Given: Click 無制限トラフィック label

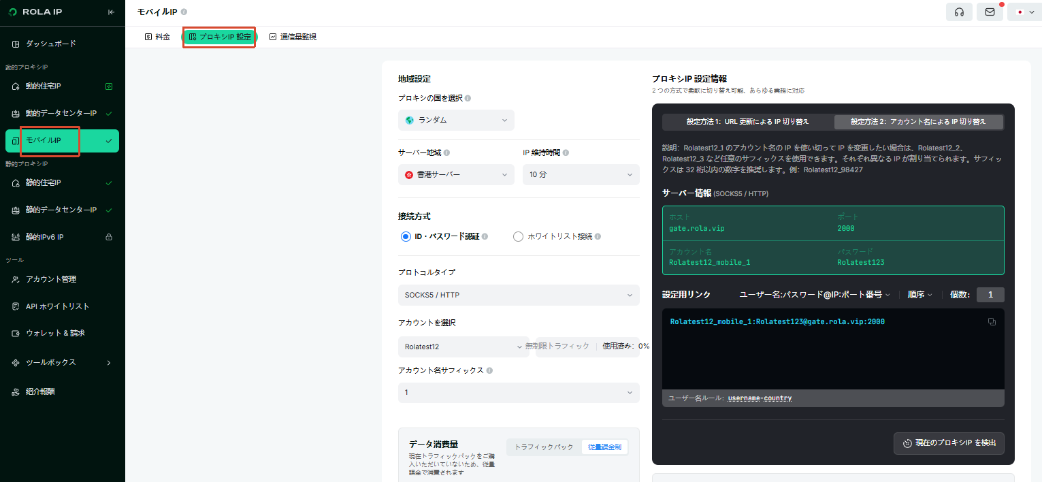Looking at the screenshot, I should pyautogui.click(x=557, y=346).
